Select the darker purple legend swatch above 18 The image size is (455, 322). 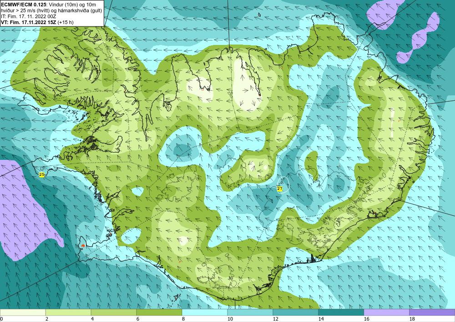pos(432,312)
